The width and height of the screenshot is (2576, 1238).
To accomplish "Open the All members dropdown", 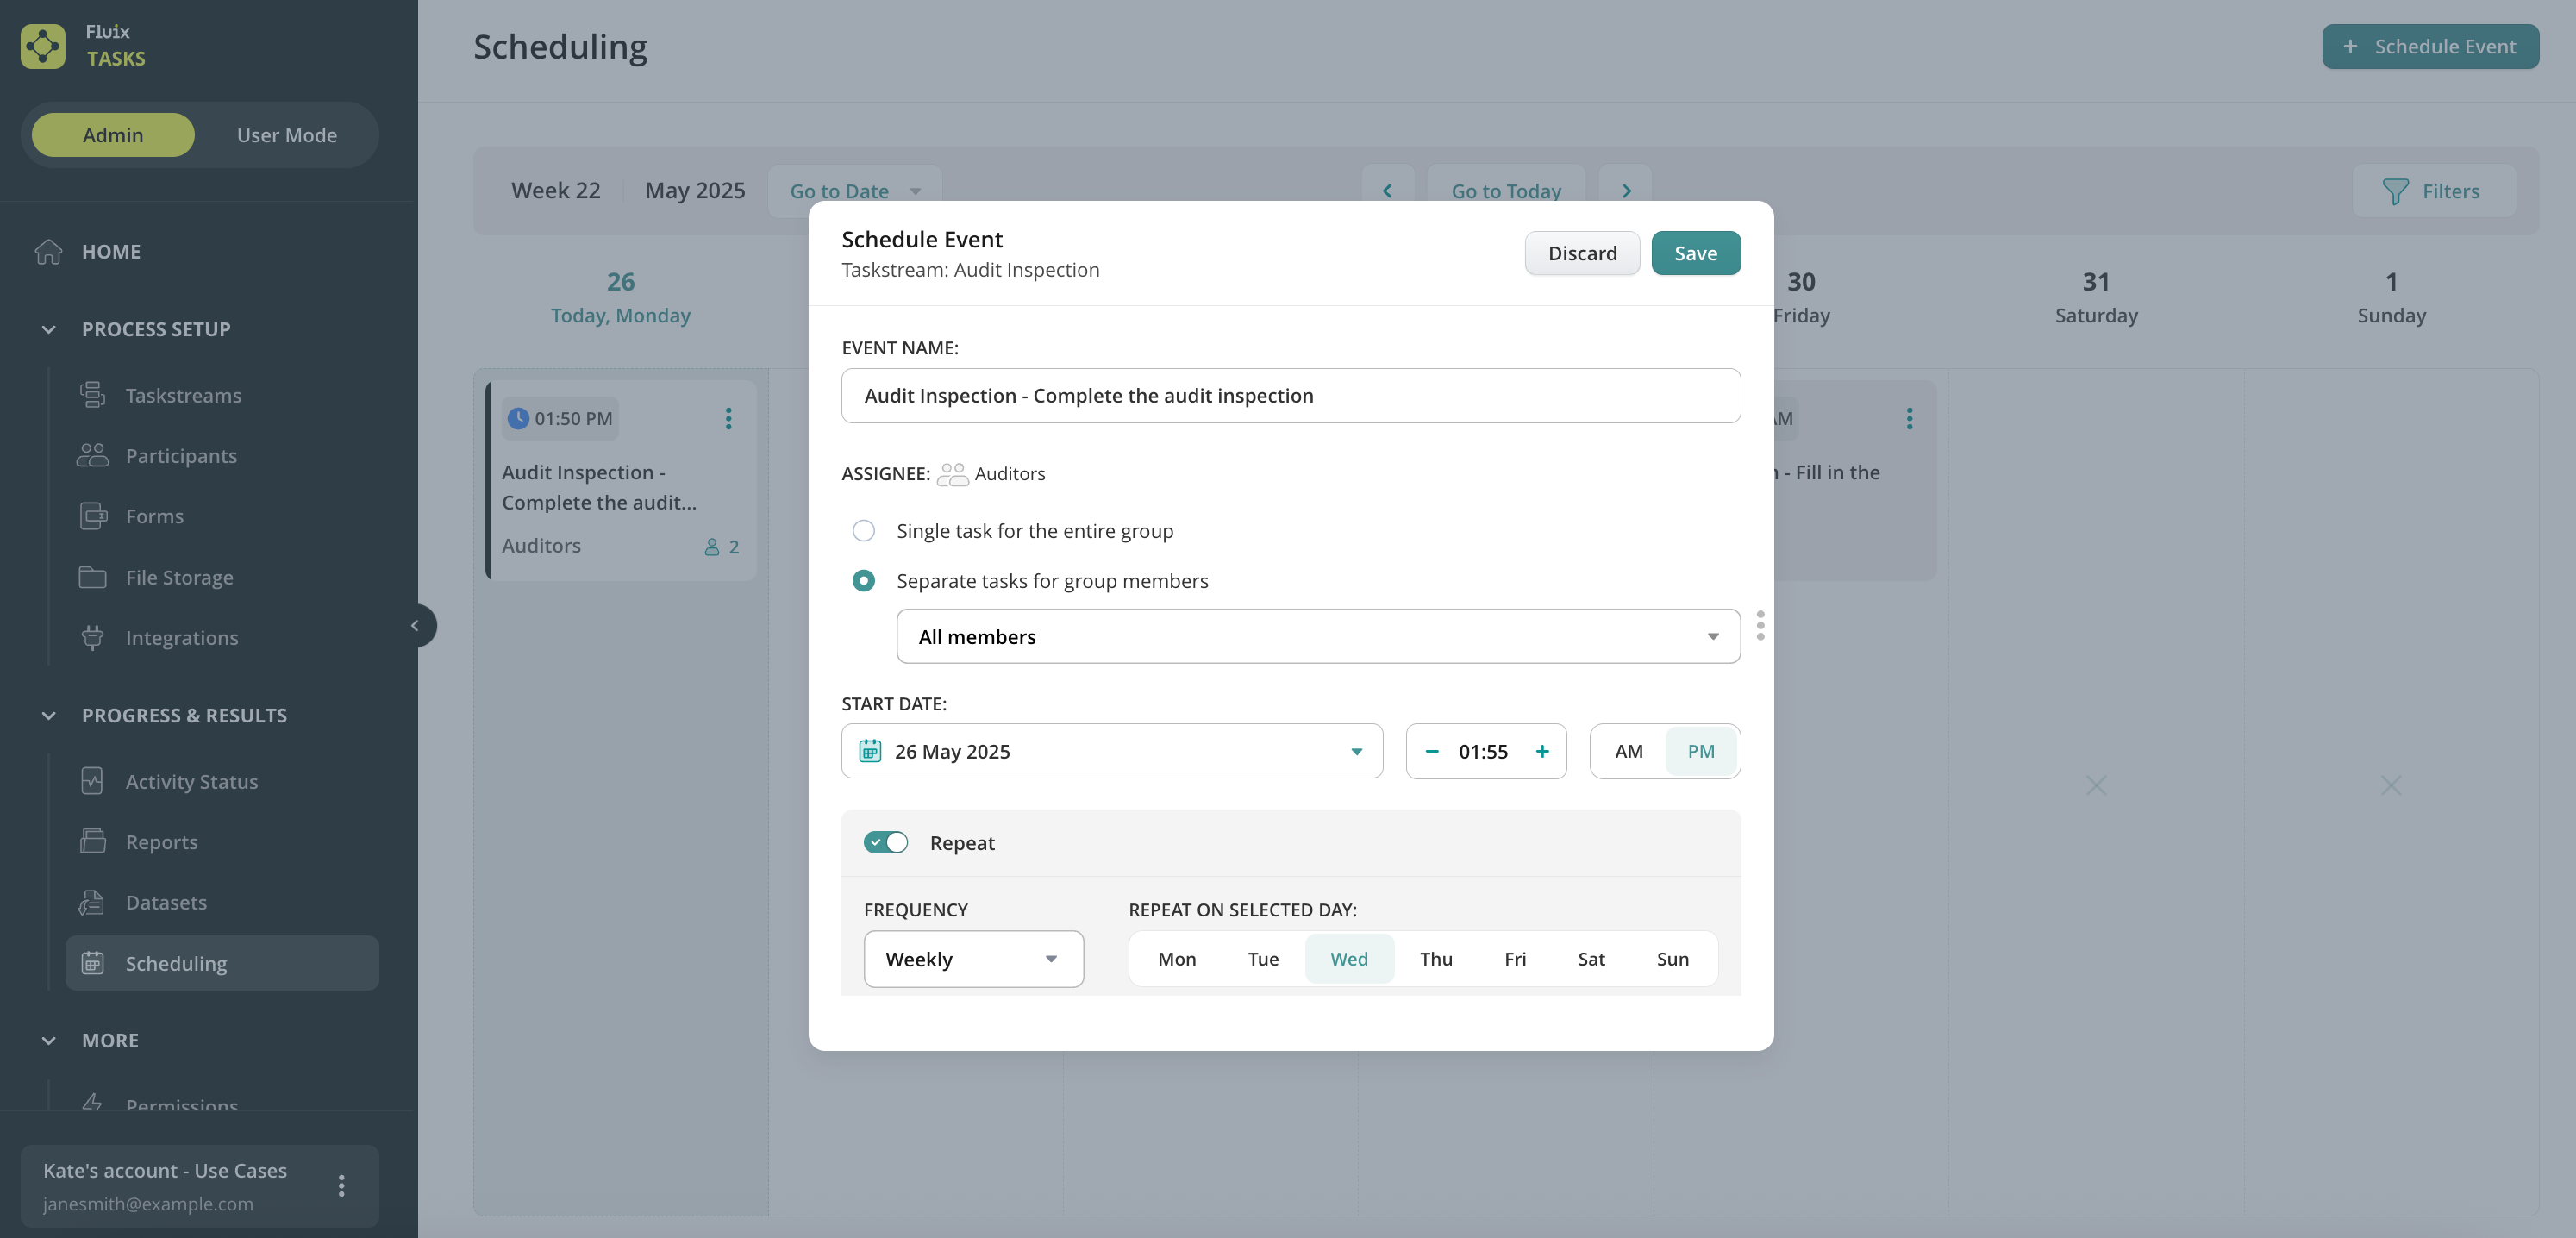I will 1317,636.
